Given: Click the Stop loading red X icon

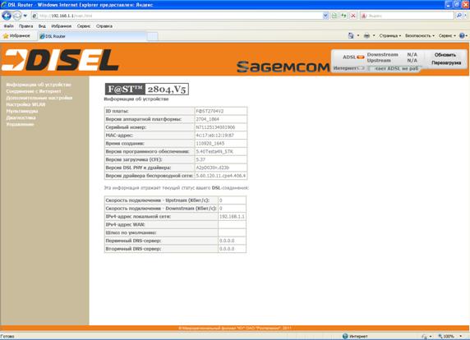Looking at the screenshot, I should coord(353,16).
